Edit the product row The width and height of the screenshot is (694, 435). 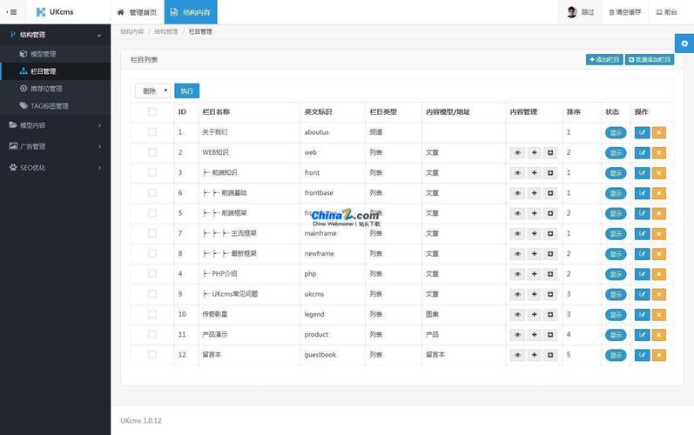pyautogui.click(x=642, y=335)
